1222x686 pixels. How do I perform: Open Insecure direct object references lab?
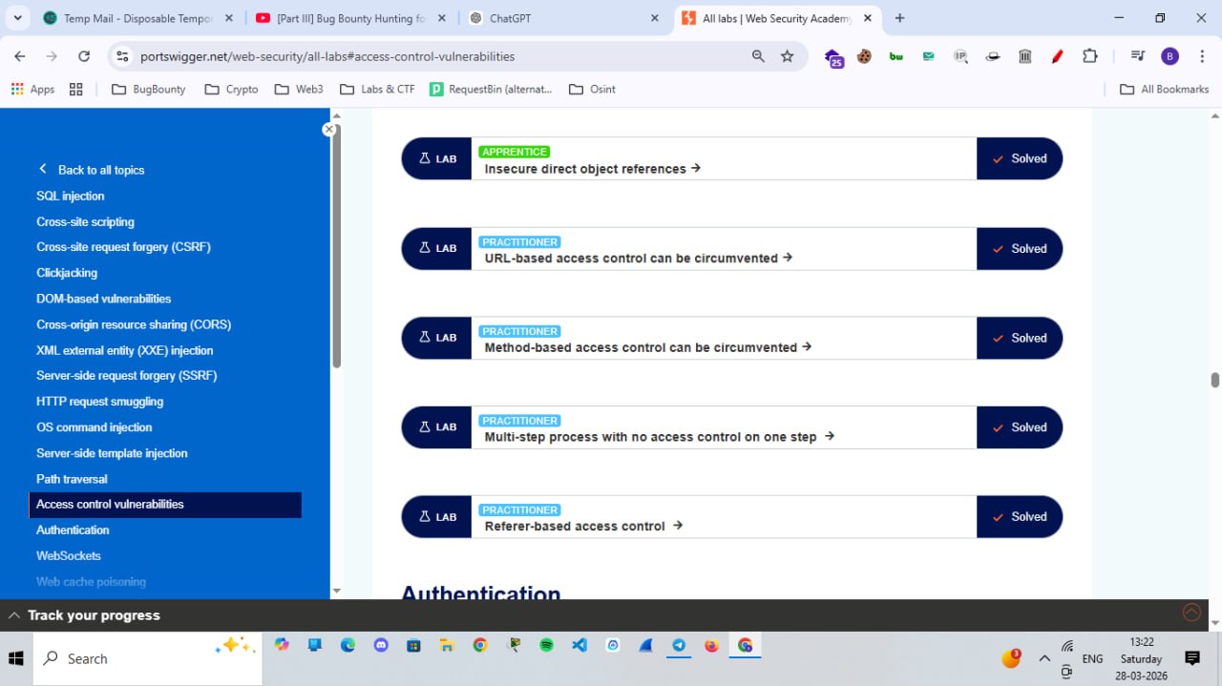point(593,169)
